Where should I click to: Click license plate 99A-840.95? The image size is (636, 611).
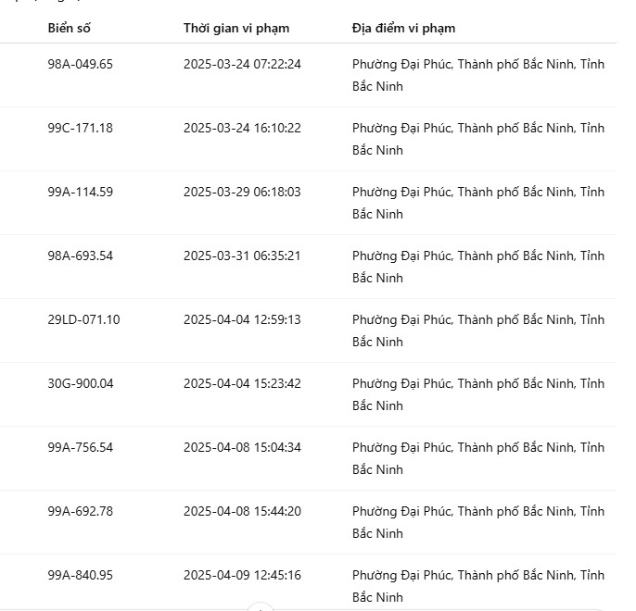click(81, 576)
